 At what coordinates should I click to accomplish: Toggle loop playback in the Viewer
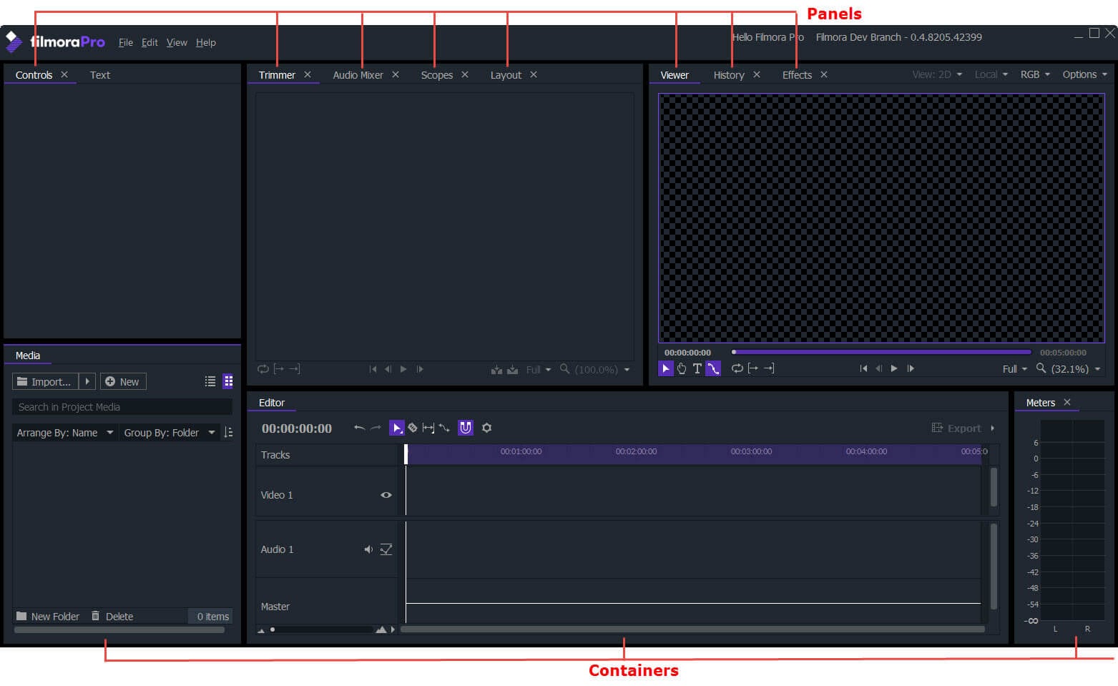(737, 368)
